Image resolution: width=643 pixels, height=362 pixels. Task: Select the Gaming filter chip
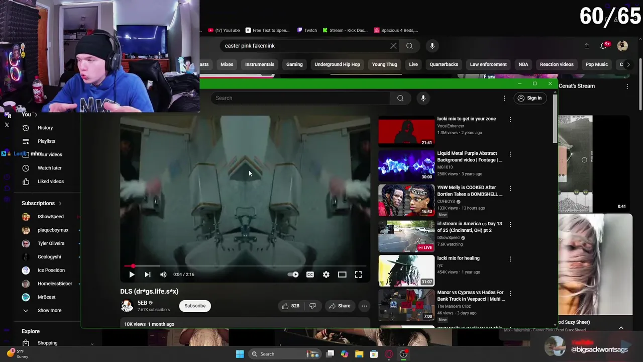pyautogui.click(x=294, y=64)
